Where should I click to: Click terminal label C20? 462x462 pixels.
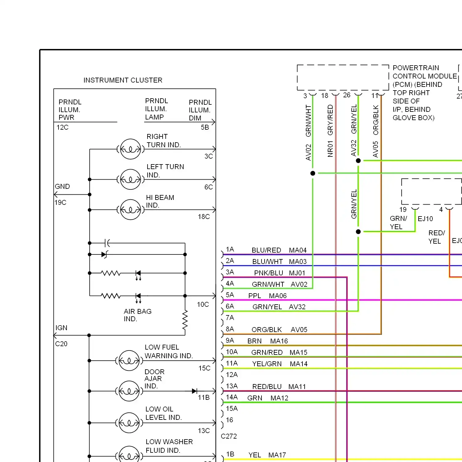pos(61,344)
